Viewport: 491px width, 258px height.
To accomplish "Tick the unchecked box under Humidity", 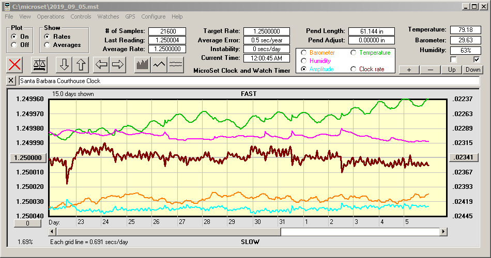I will click(x=453, y=59).
